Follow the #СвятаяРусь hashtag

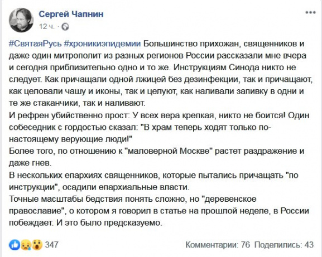click(35, 44)
